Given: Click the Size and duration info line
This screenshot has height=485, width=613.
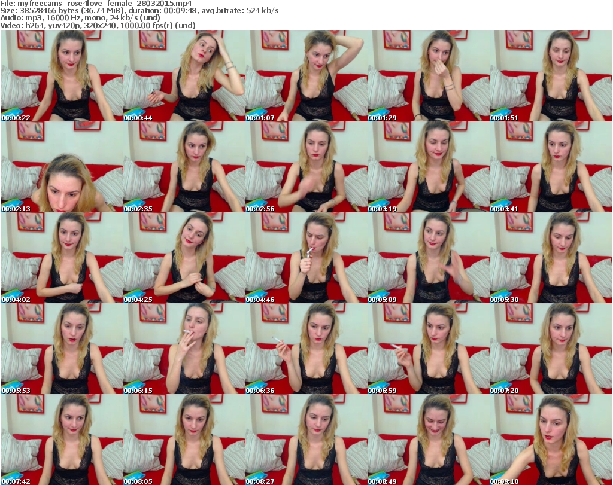Looking at the screenshot, I should [139, 11].
